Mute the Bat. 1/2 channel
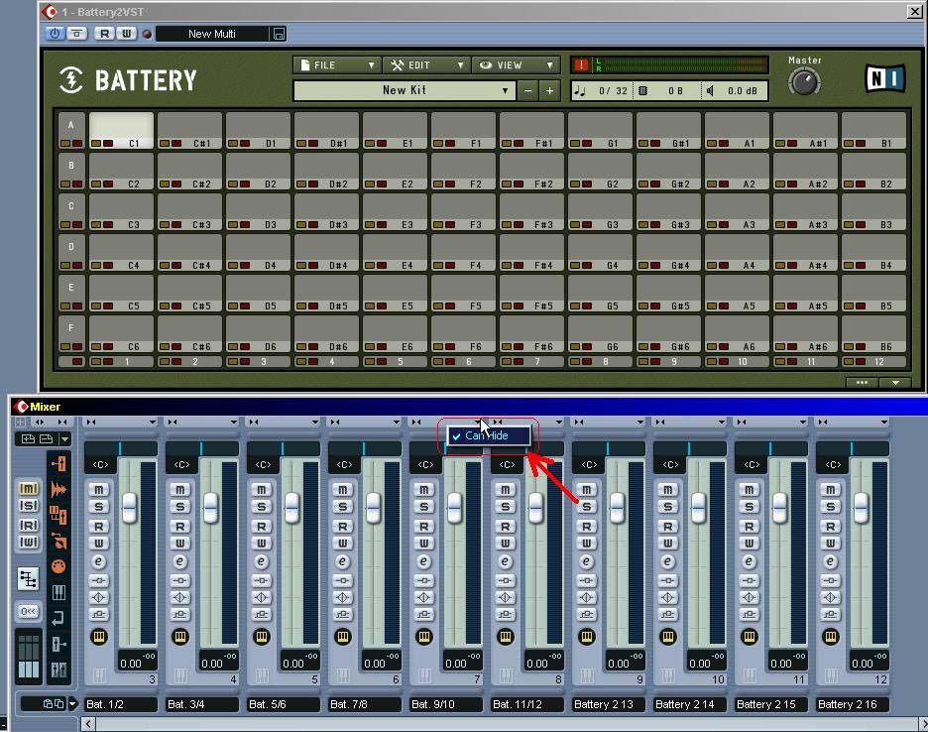 tap(99, 489)
